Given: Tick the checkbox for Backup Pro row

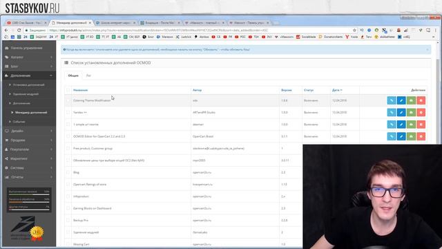Looking at the screenshot, I should (68, 220).
